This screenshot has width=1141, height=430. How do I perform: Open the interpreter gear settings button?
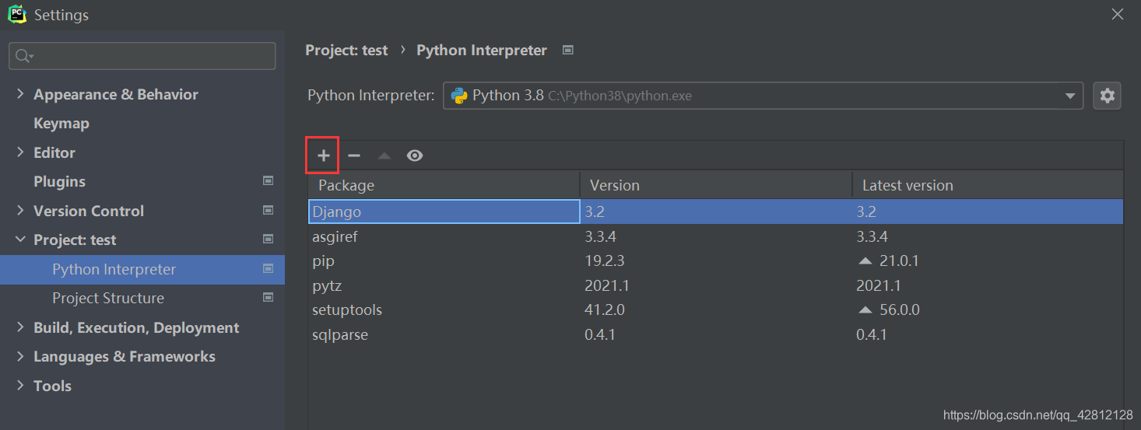(1107, 96)
